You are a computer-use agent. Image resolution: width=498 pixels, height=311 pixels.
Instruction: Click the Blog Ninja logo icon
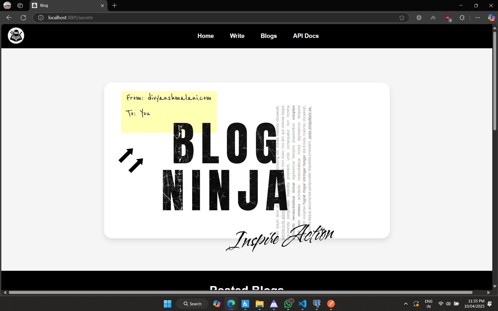pyautogui.click(x=16, y=36)
